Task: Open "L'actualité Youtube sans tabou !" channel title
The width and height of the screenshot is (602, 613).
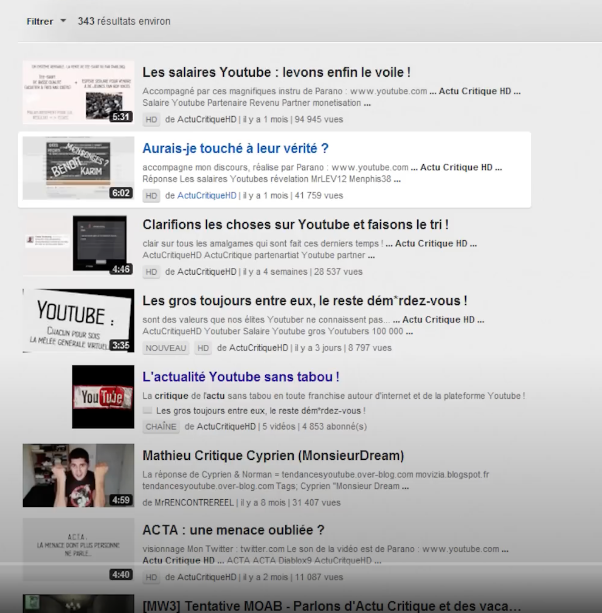Action: (241, 377)
